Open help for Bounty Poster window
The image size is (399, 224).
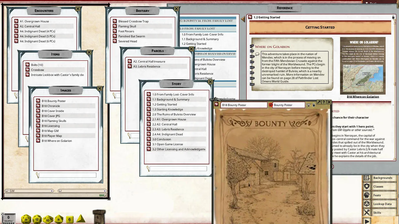pos(324,102)
